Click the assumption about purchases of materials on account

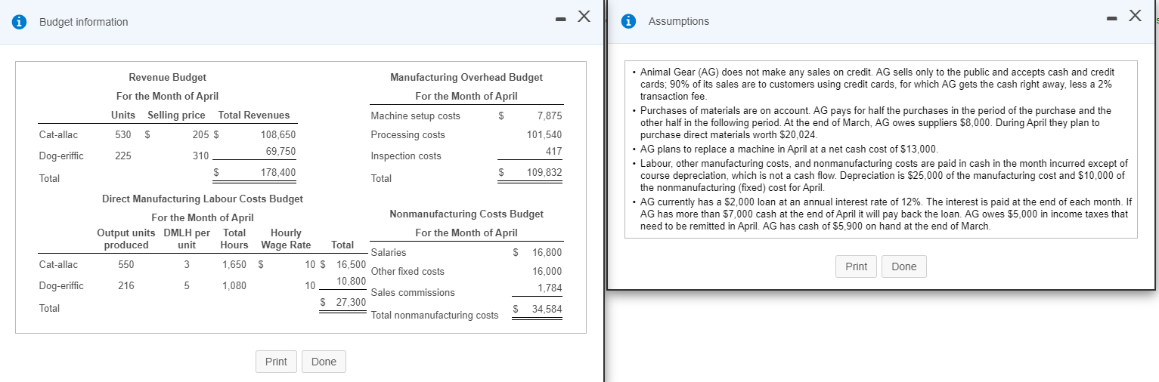point(875,122)
